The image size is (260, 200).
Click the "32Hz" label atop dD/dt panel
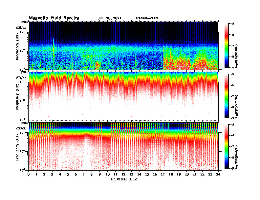(x=24, y=72)
